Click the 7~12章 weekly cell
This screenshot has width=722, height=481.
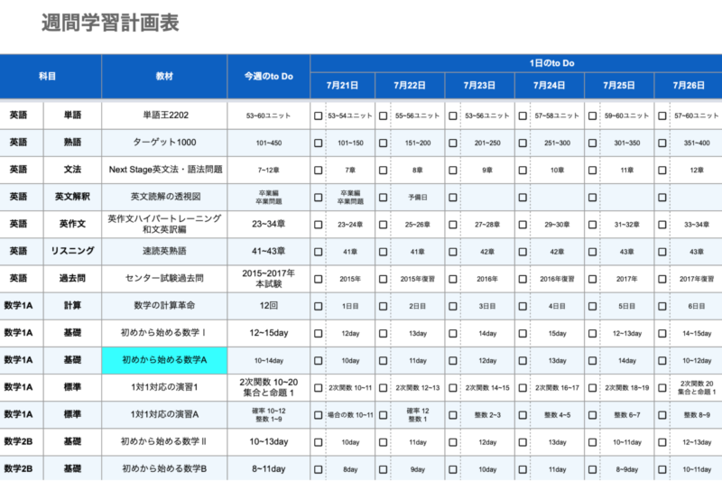[x=269, y=170]
